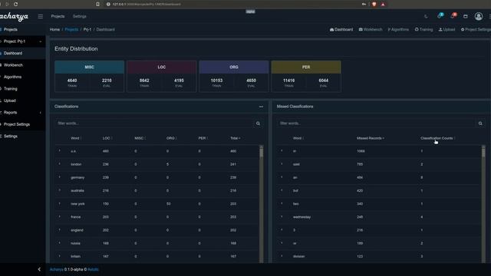
Task: Click Missed Classifications table vertical scrollbar
Action: pos(483,204)
